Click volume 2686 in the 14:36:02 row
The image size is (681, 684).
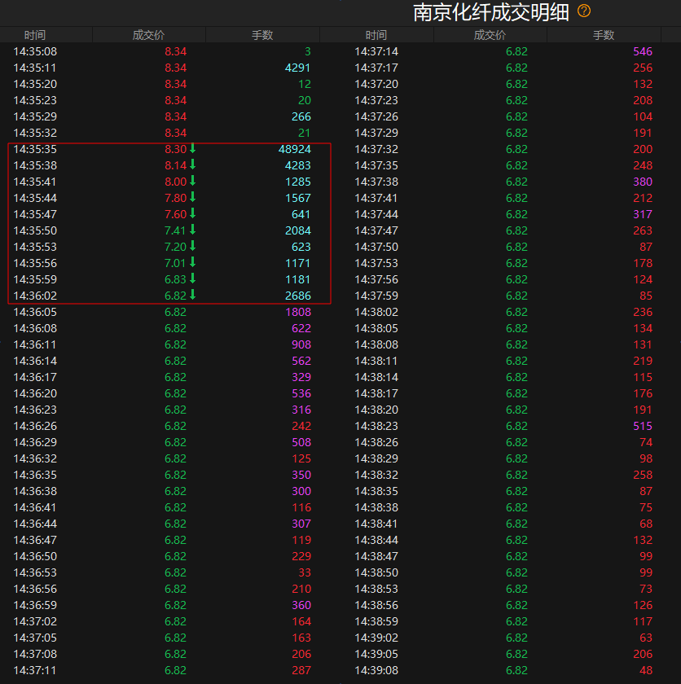point(297,296)
